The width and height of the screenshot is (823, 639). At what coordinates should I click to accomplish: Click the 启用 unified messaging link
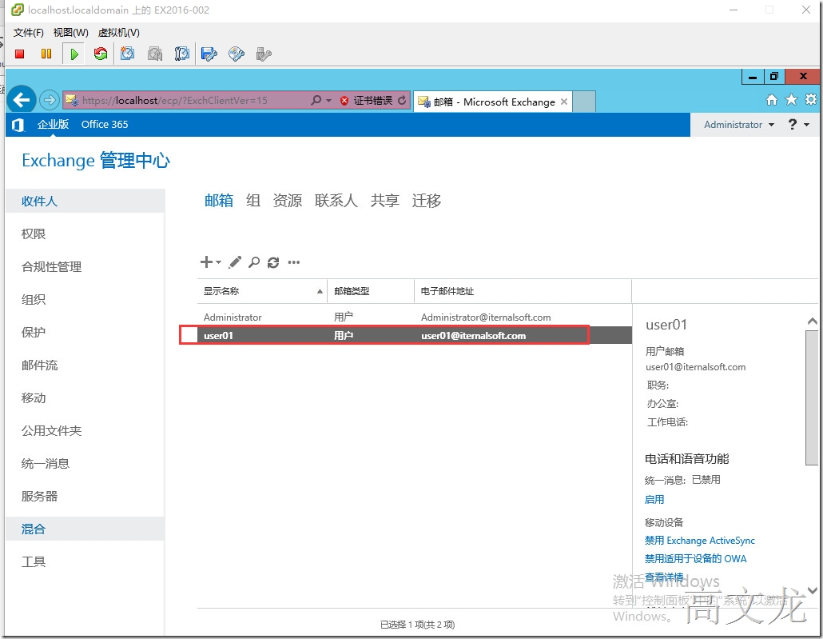[654, 499]
